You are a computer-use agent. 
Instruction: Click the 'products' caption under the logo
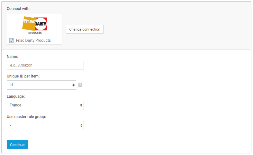[35, 32]
